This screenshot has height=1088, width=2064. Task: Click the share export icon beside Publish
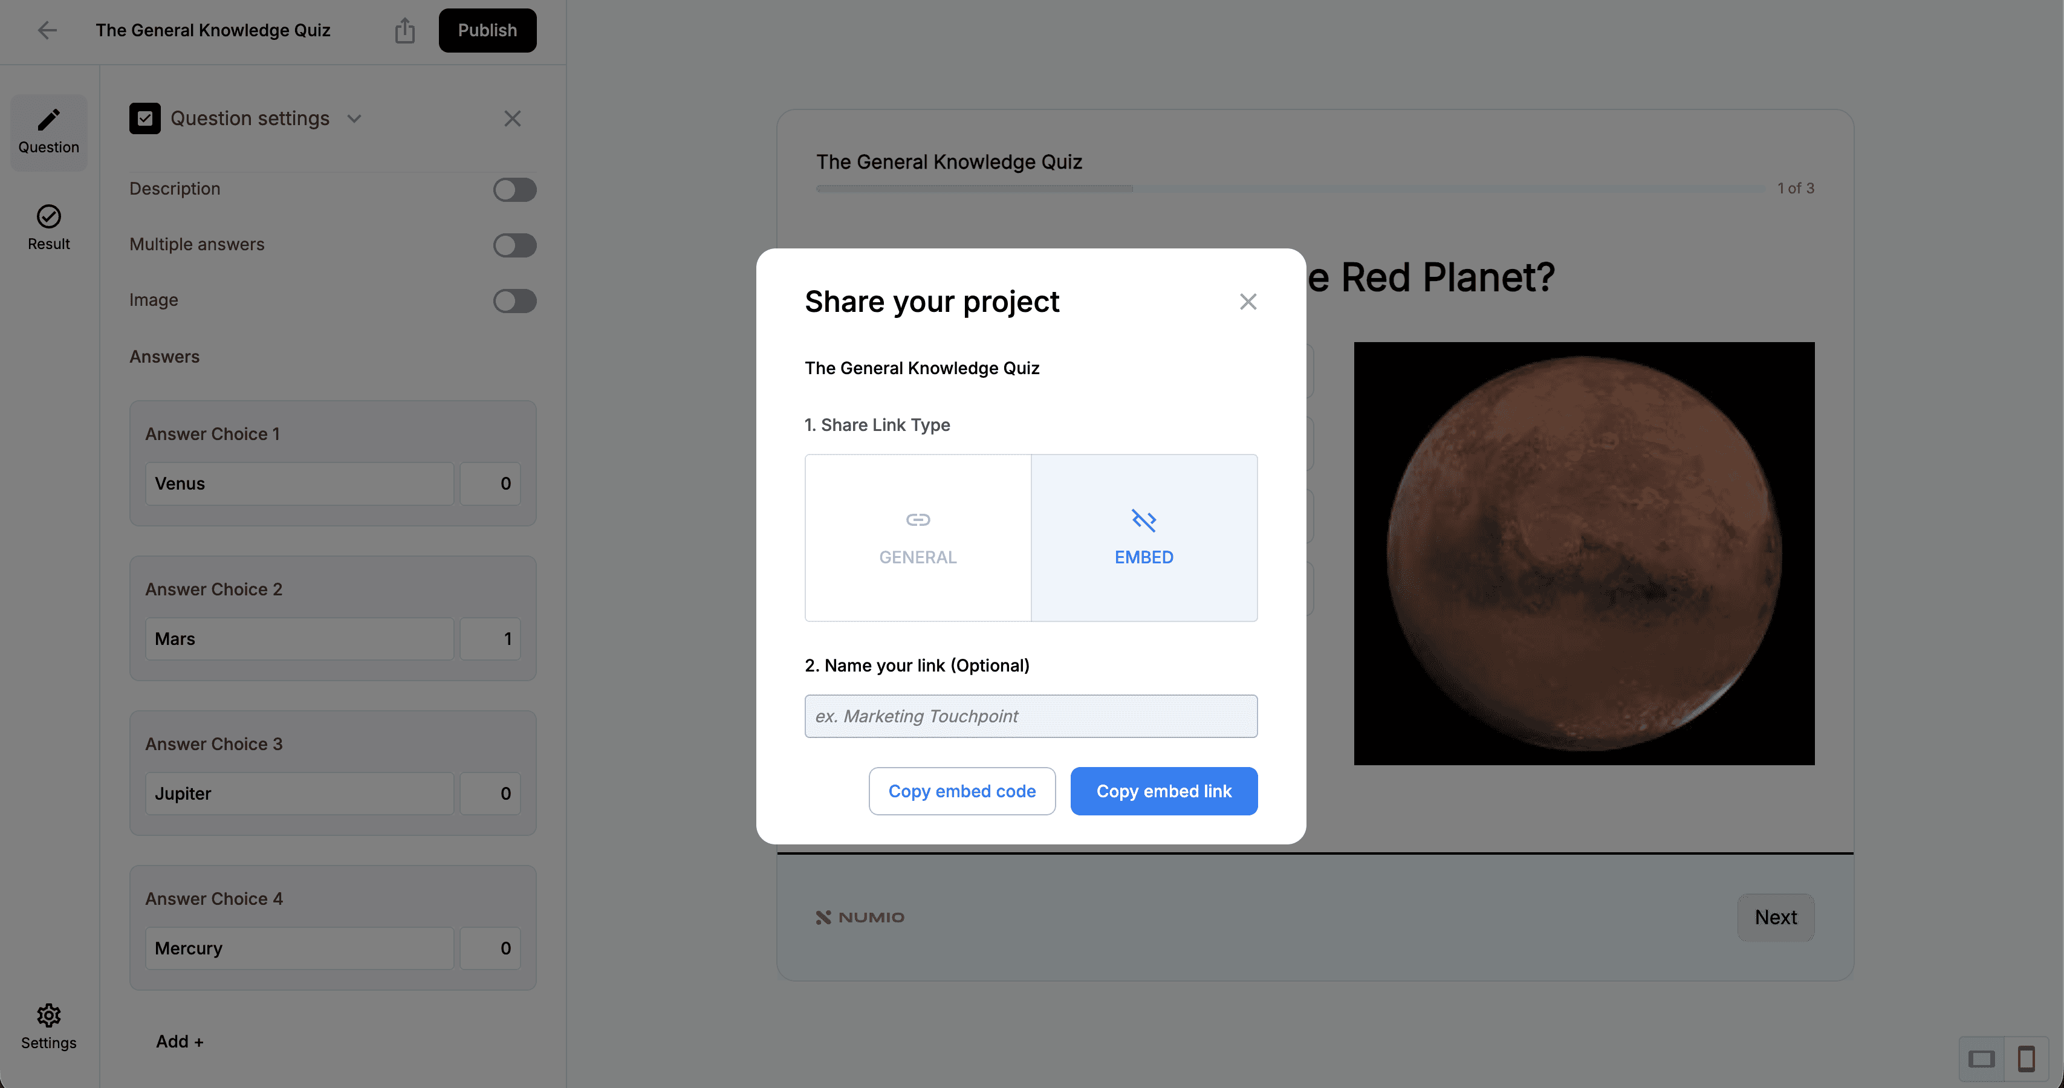click(x=404, y=30)
